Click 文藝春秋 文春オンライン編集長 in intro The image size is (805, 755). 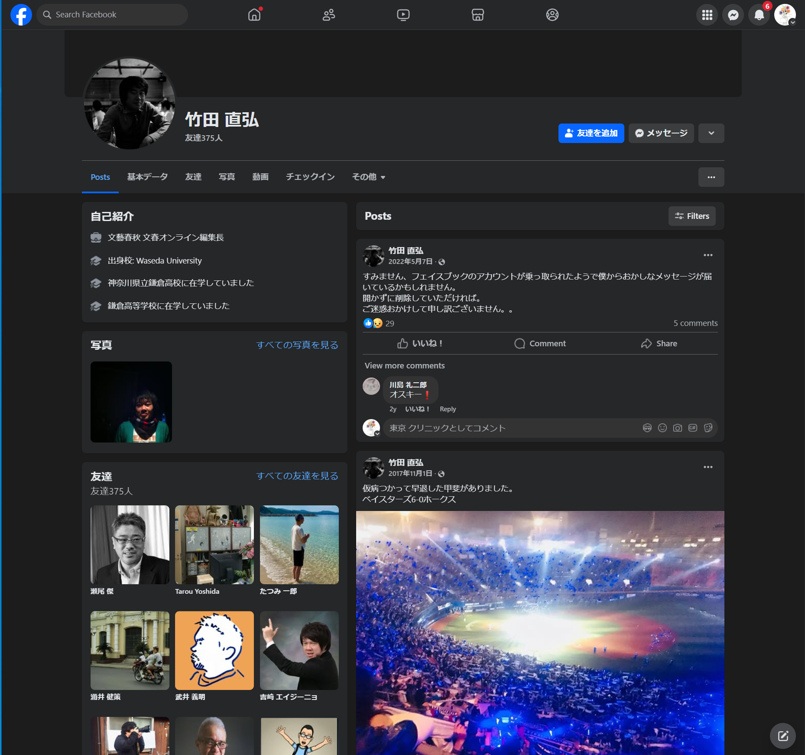tap(166, 238)
